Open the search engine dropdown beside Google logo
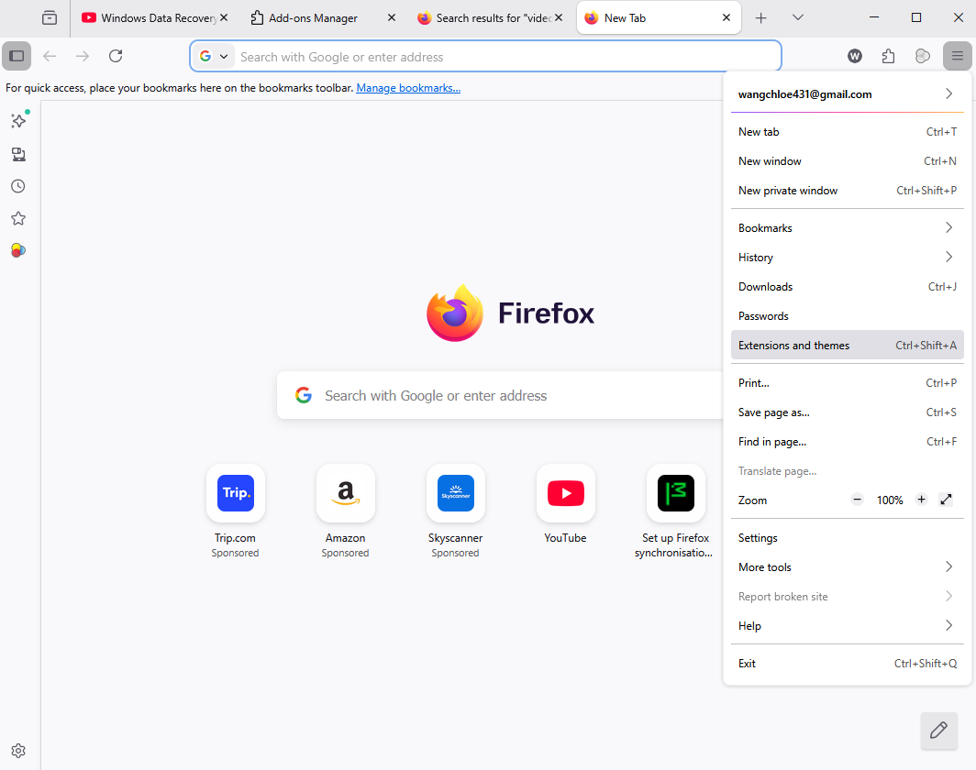 click(x=225, y=56)
